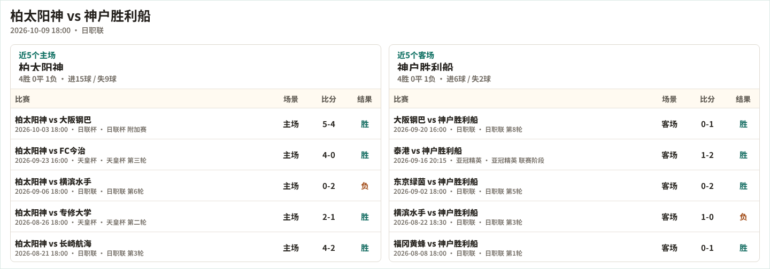Open the match 柏太阳神 vs 大阪钢巴
Screen dimensions: 770x269
pos(53,120)
